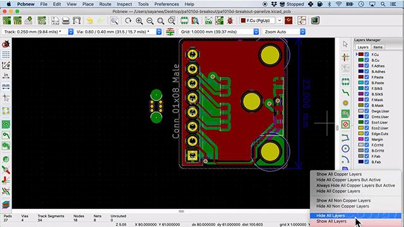The image size is (404, 227).
Task: Switch units to millimeters
Action: pos(6,87)
